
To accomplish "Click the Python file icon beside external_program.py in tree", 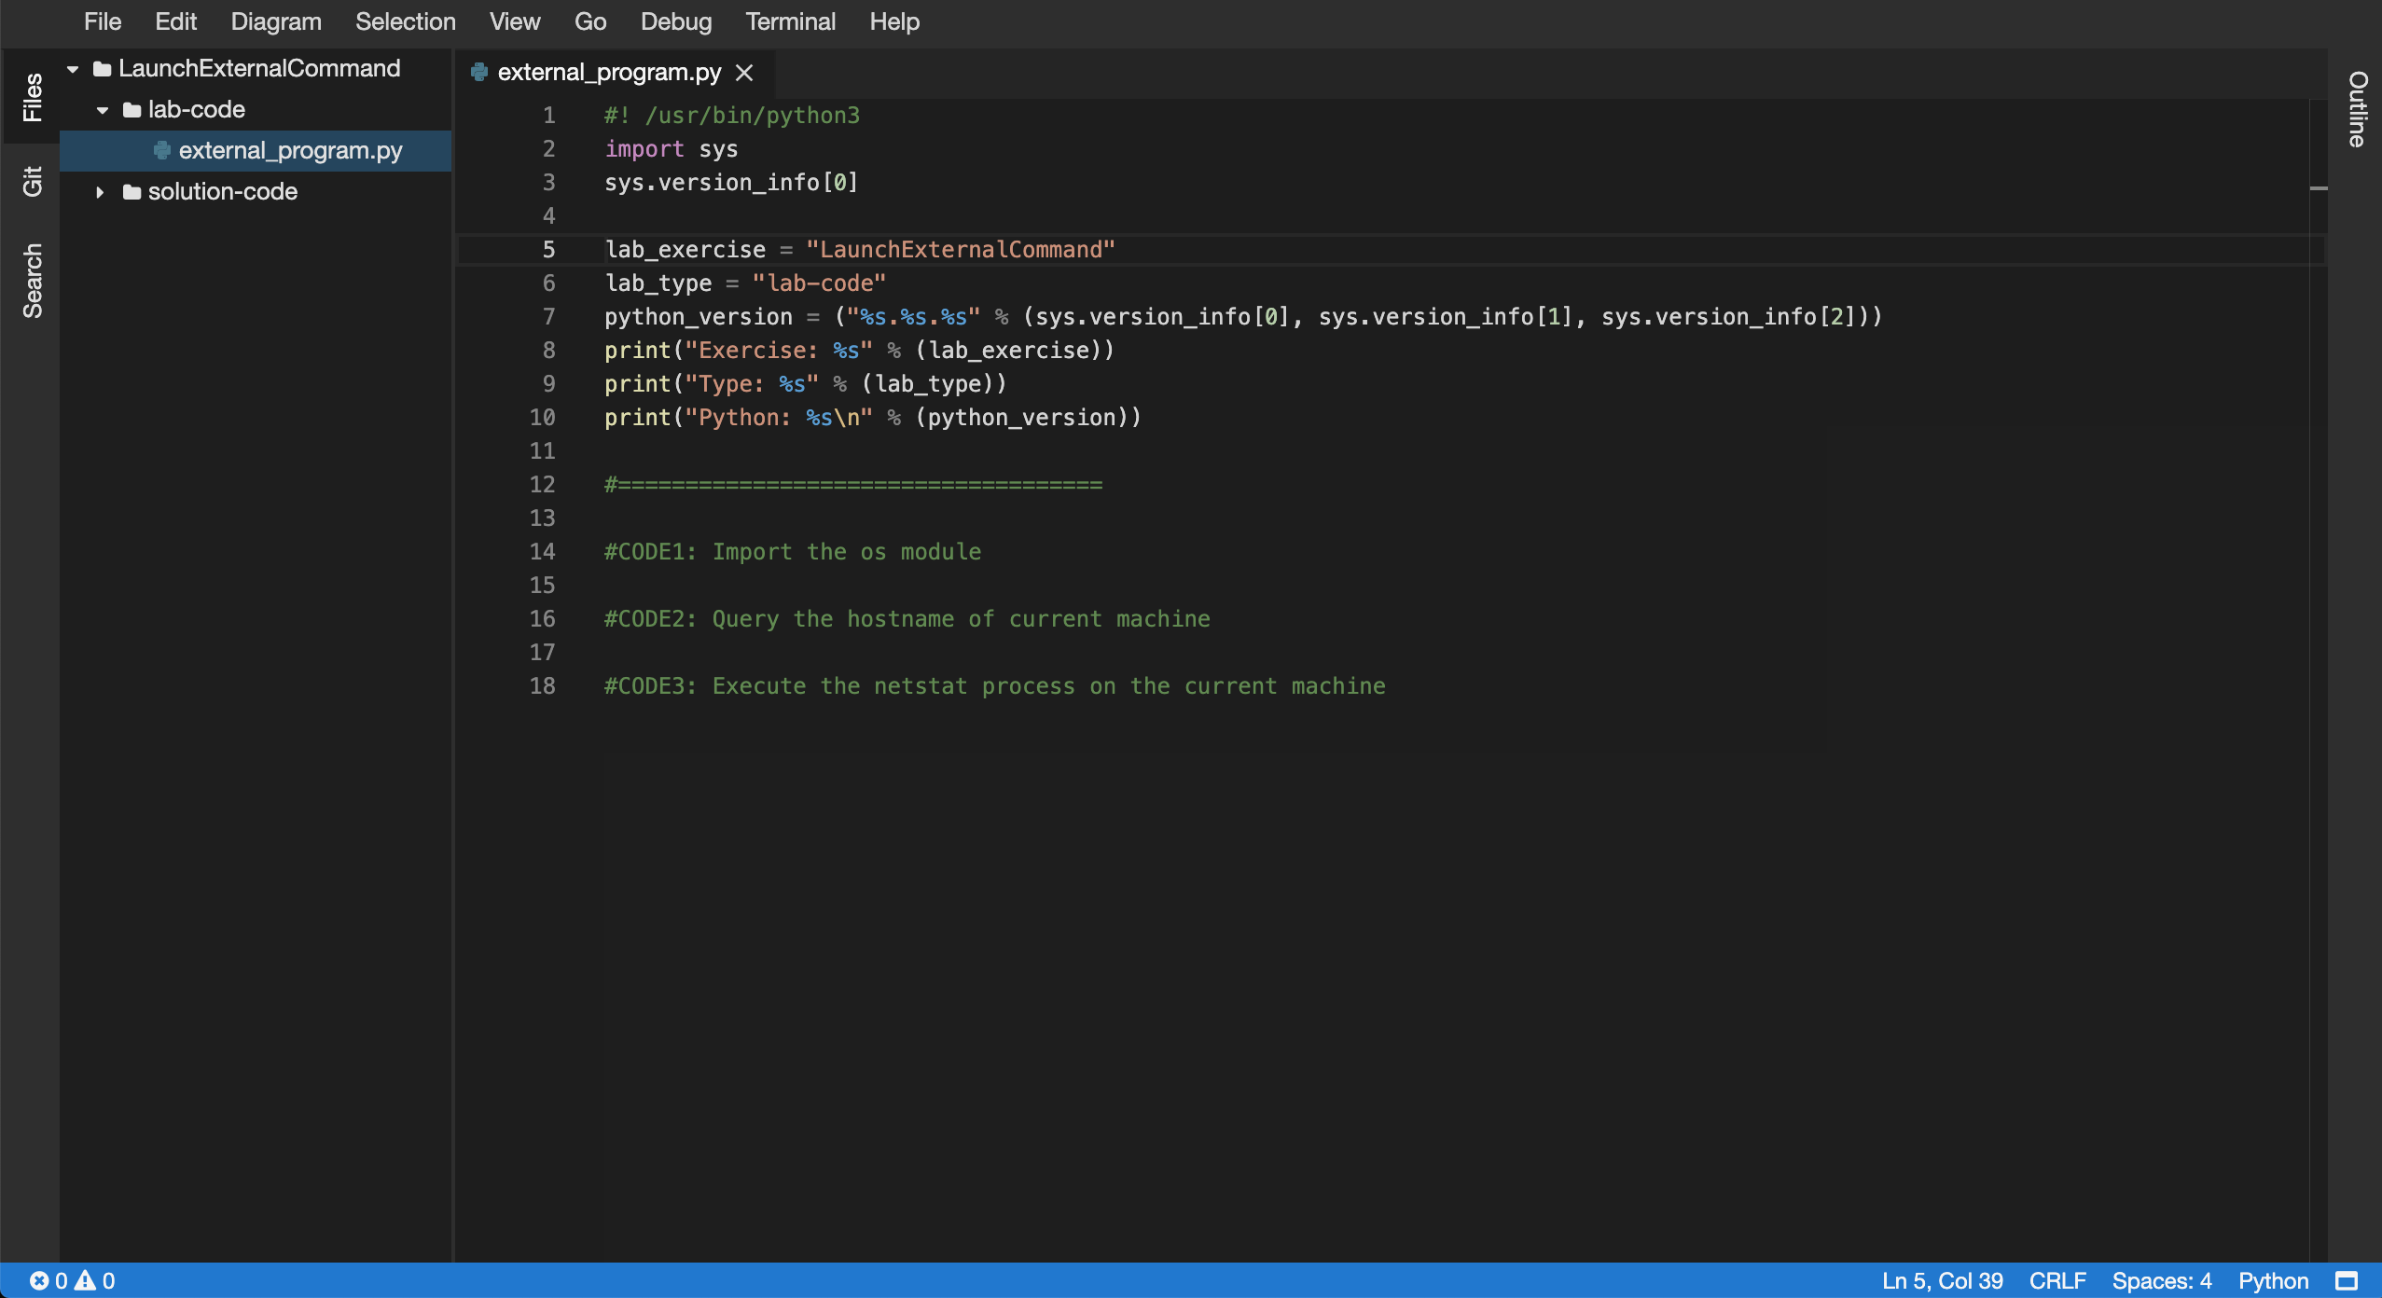I will (x=162, y=149).
